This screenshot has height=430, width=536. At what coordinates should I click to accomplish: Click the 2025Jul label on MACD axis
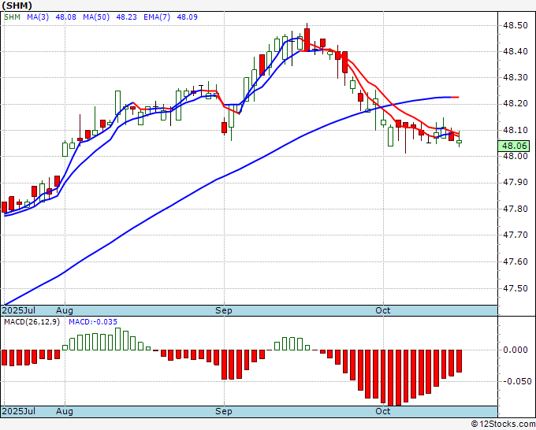[x=19, y=411]
